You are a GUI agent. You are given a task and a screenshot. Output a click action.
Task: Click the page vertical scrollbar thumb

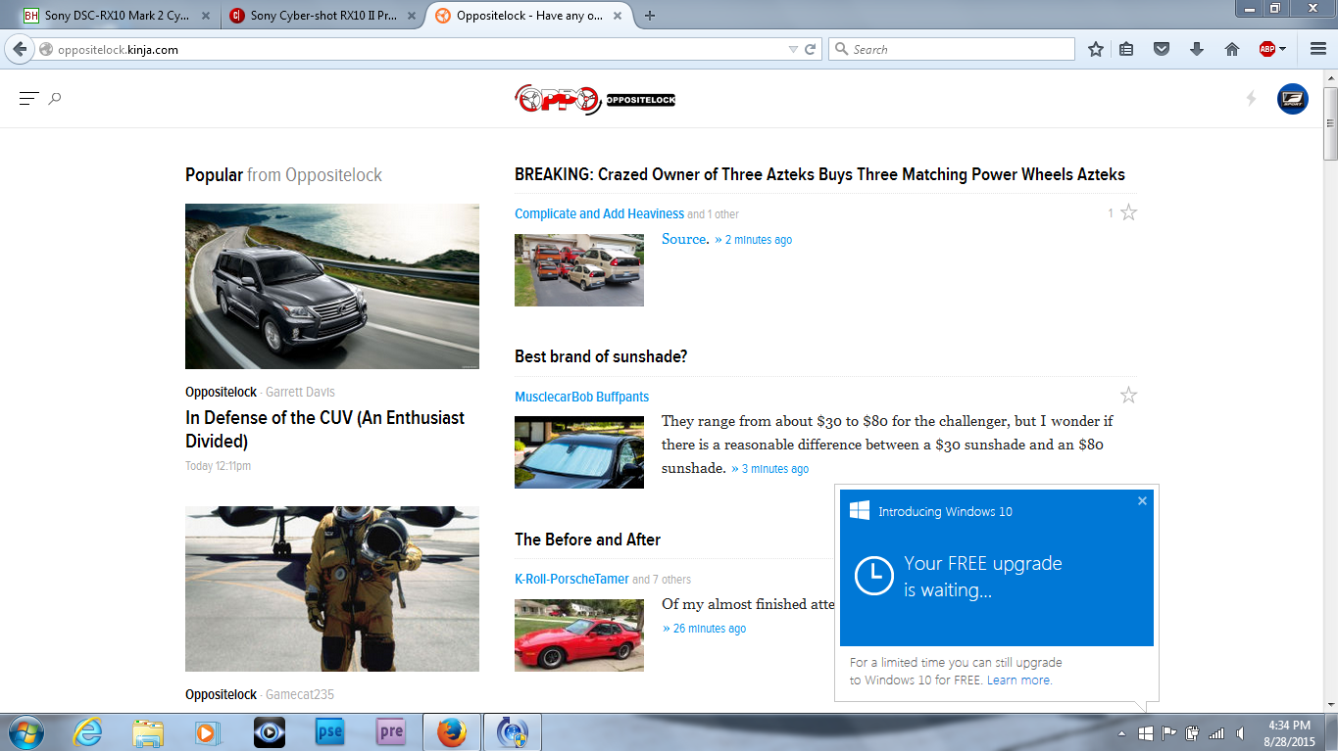(1330, 123)
